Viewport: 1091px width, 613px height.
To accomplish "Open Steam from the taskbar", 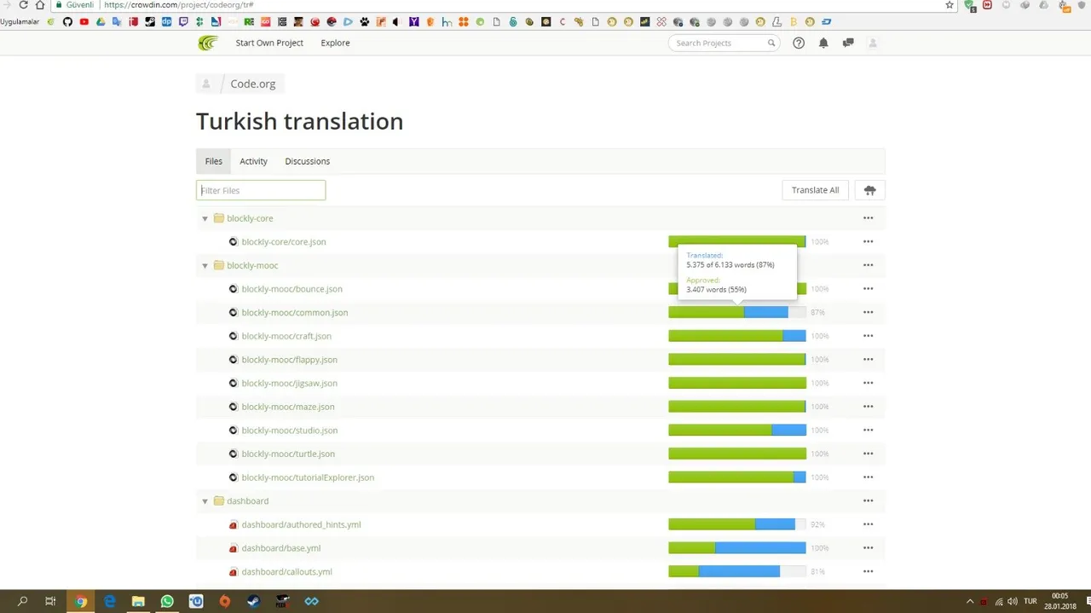I will [x=254, y=601].
